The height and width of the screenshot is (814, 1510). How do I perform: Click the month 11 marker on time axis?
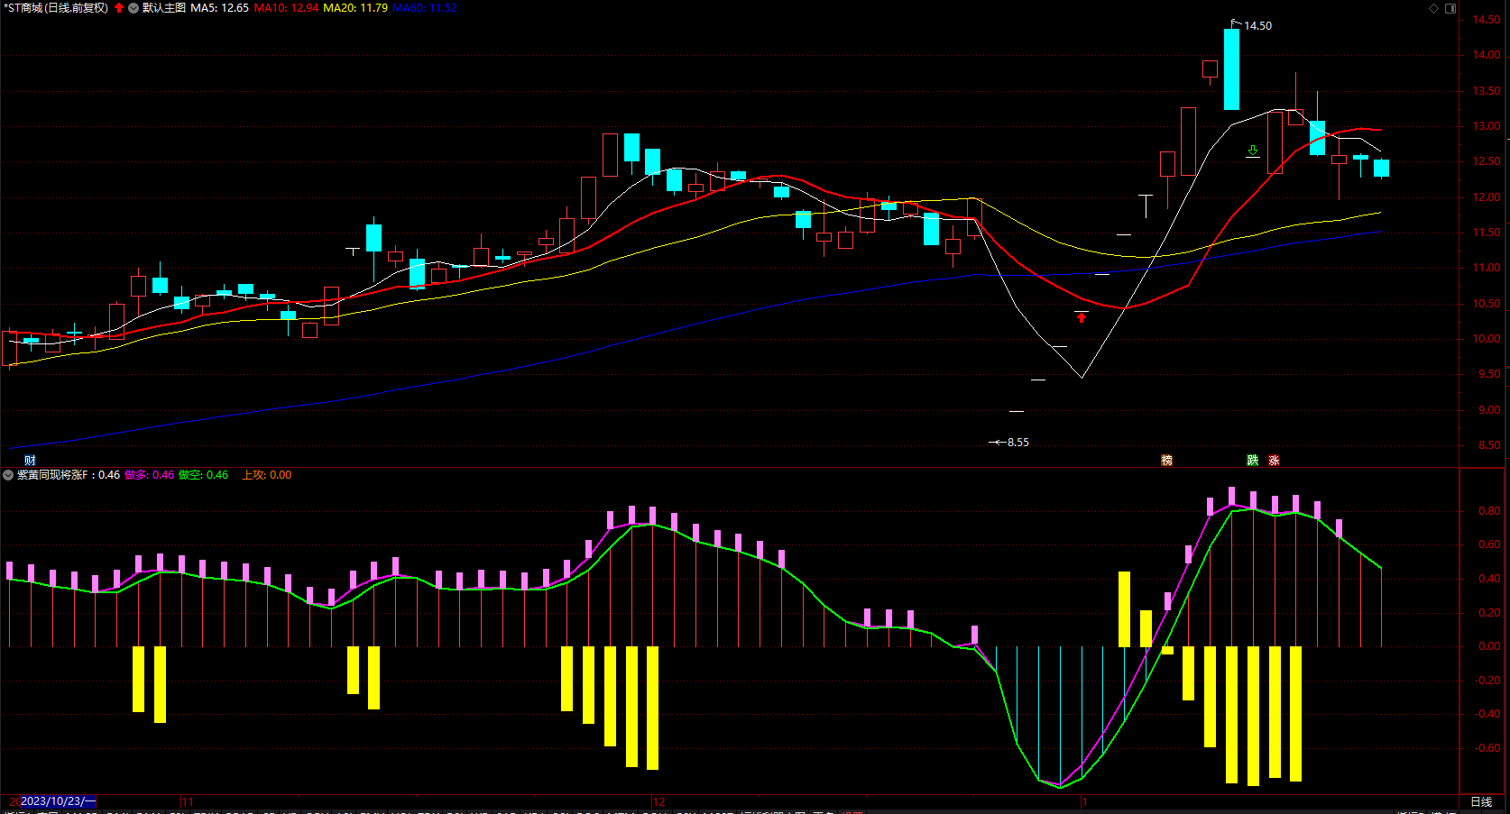pyautogui.click(x=188, y=801)
